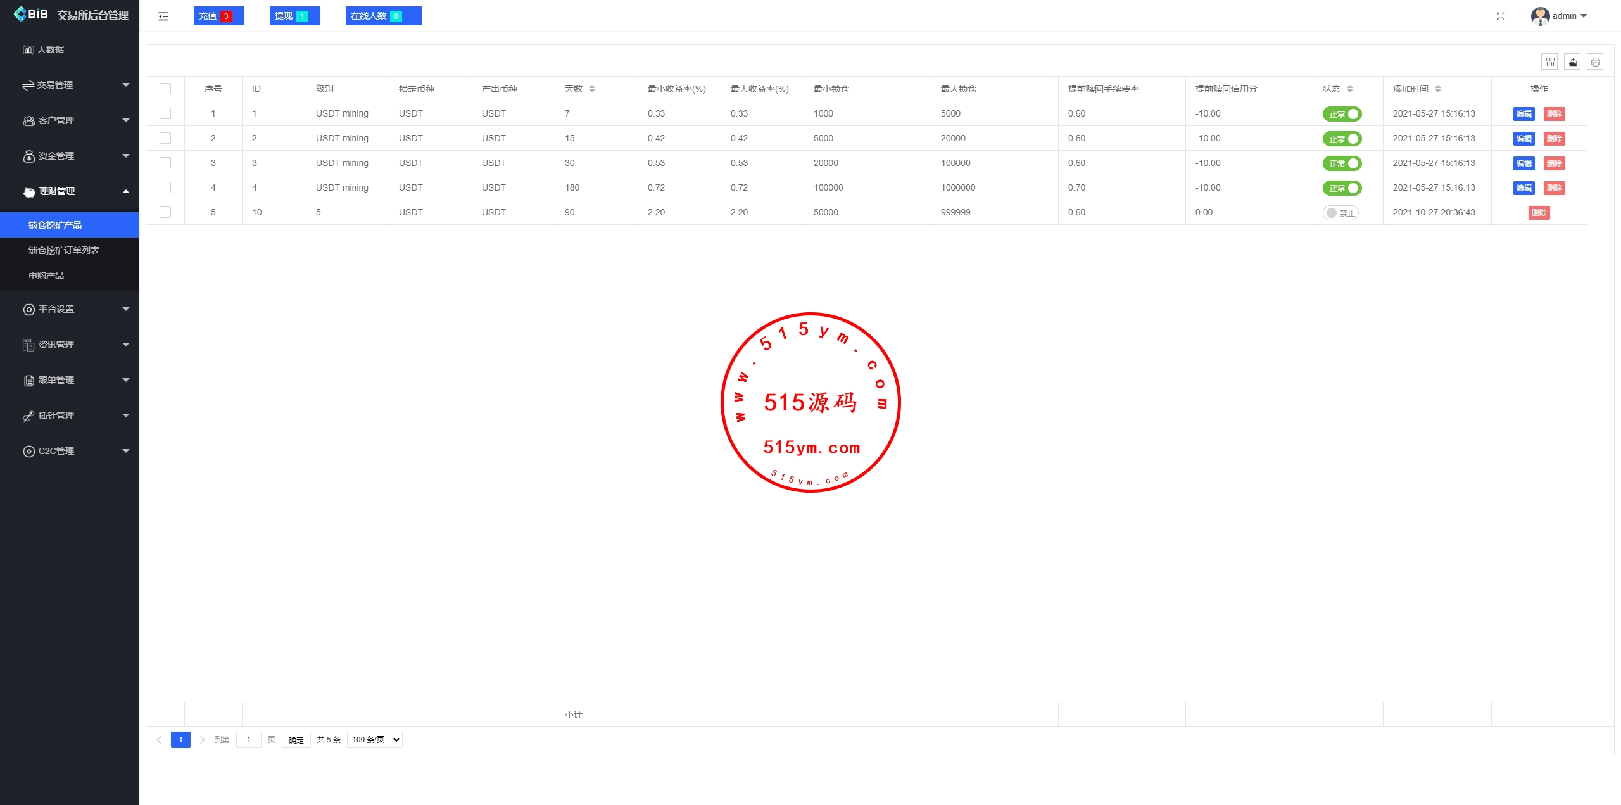Click 删除 button for row 5
1621x805 pixels.
click(x=1539, y=213)
